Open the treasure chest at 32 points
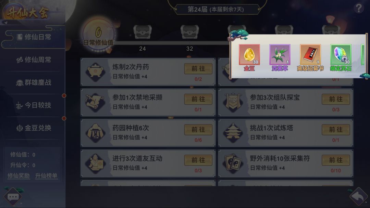Viewport: 370px width, 208px height. click(190, 32)
